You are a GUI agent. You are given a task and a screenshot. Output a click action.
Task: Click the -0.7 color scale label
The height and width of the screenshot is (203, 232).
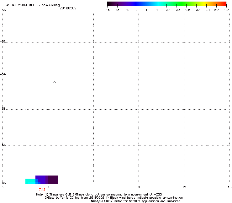(167, 10)
